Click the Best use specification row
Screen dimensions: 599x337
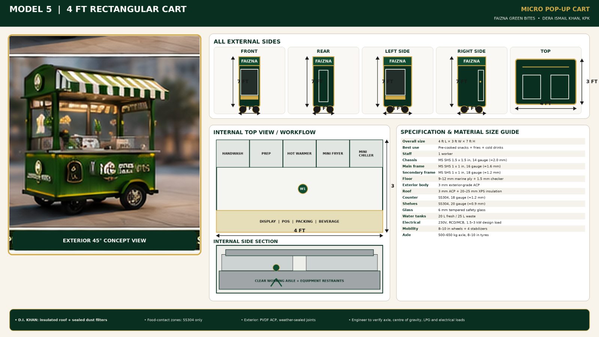[493, 148]
